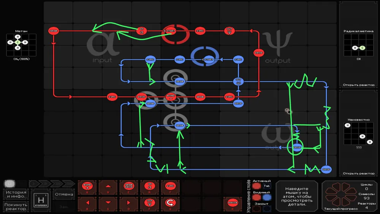Click the red IN α node on the grid
The image size is (380, 214).
coord(141,31)
